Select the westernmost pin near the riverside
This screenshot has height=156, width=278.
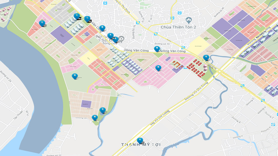pyautogui.click(x=42, y=23)
